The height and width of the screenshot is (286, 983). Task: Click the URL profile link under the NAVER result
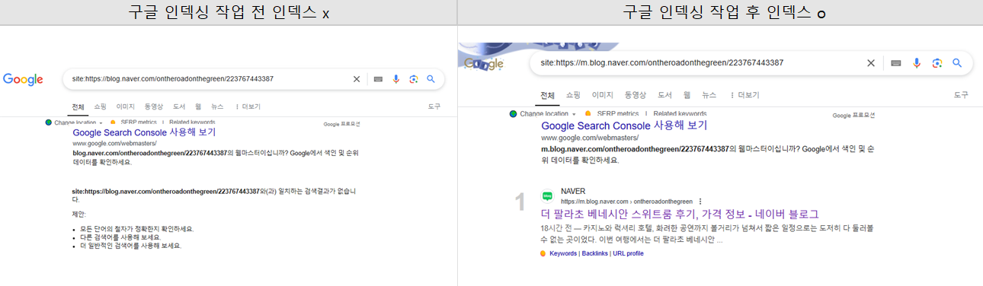click(628, 253)
